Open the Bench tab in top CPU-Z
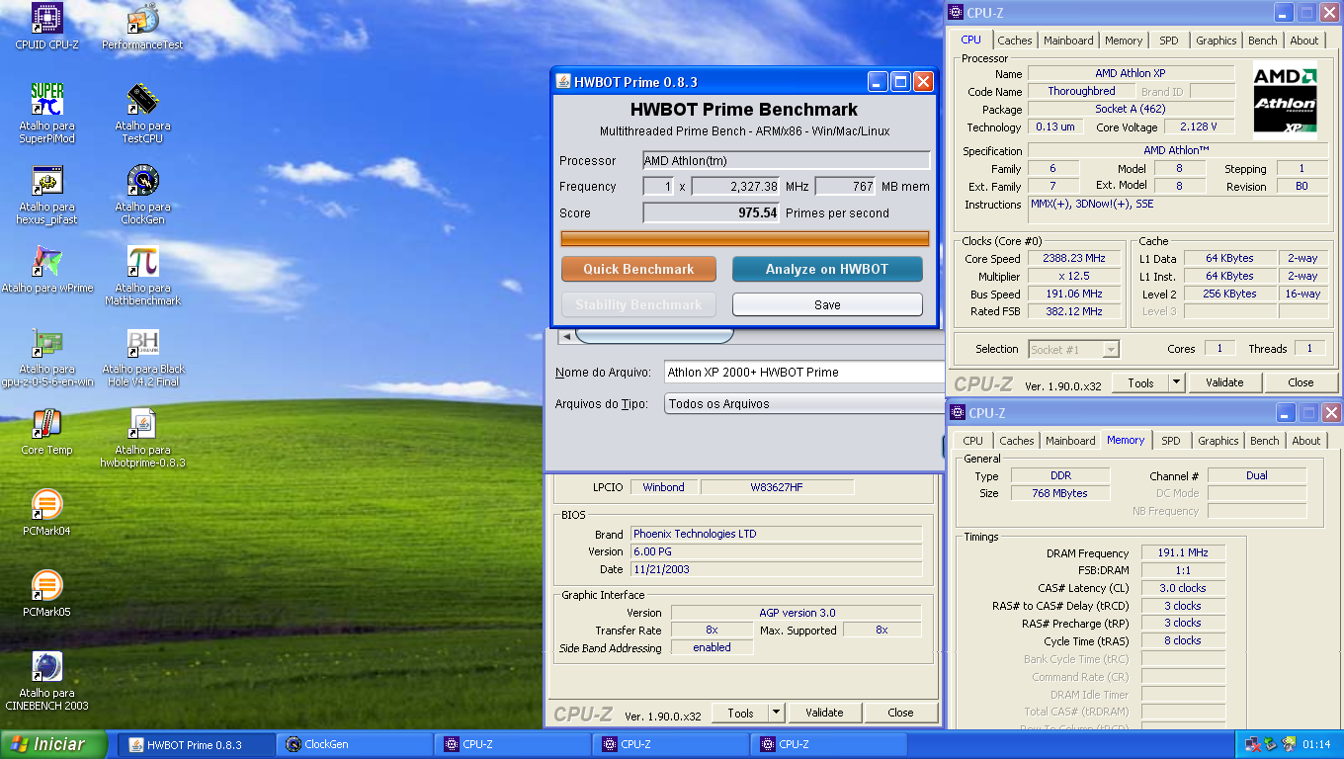This screenshot has height=759, width=1344. tap(1262, 41)
